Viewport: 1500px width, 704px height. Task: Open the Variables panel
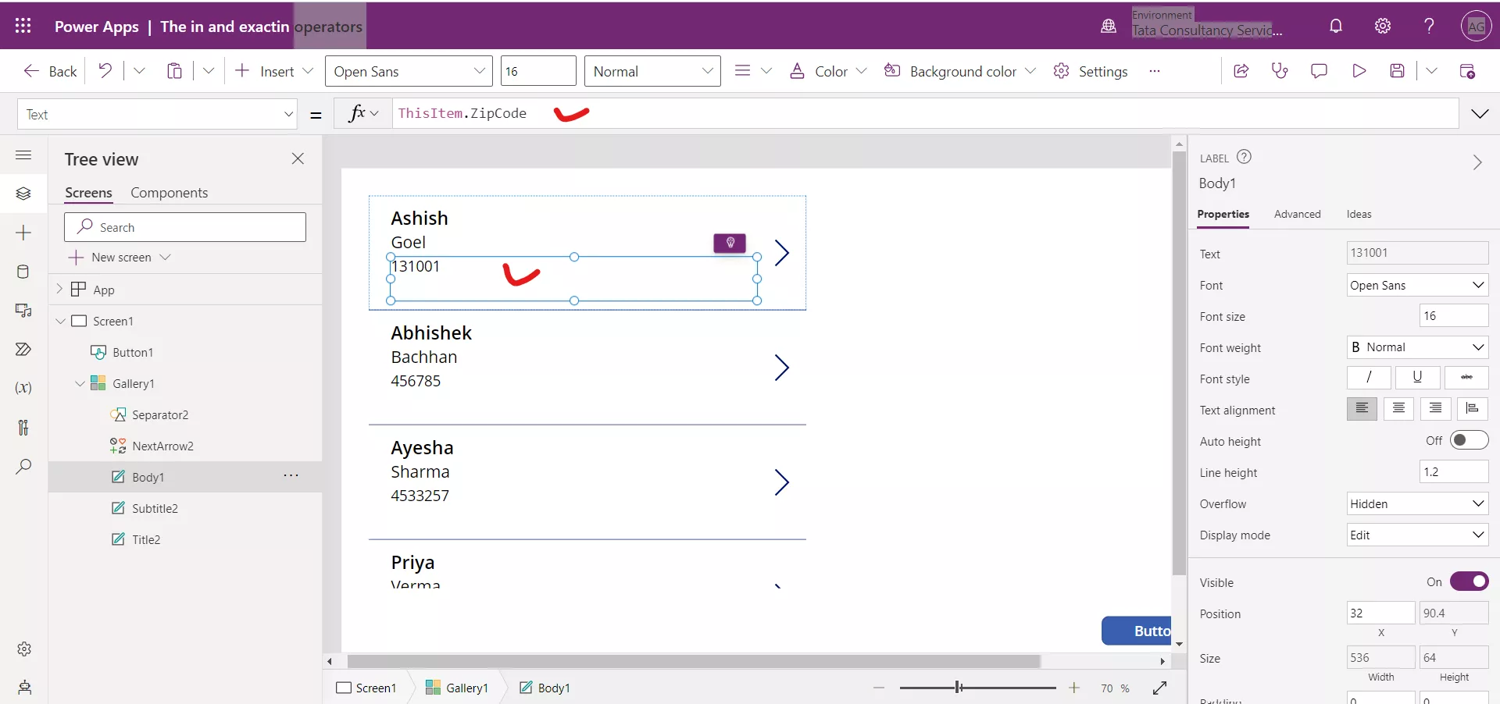click(x=23, y=388)
